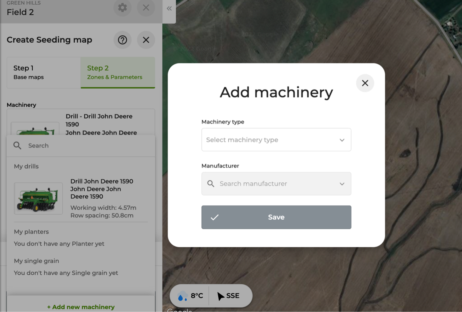
Task: Click the Add machinery heading
Action: [x=276, y=92]
